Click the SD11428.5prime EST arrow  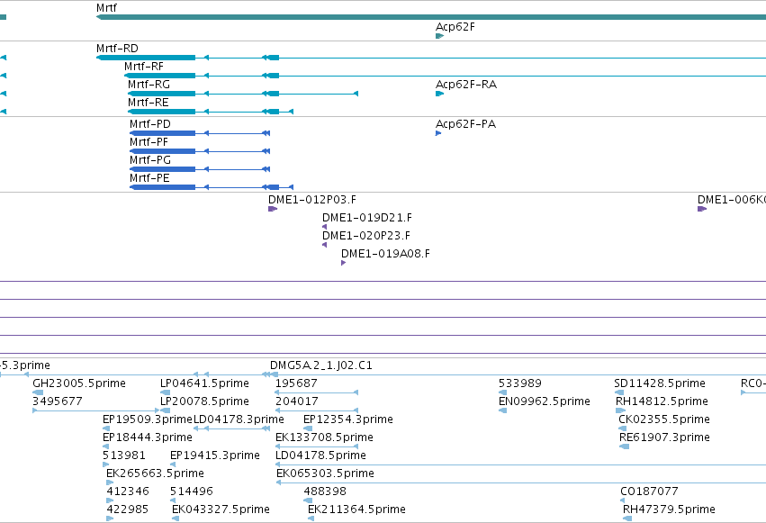pos(619,392)
